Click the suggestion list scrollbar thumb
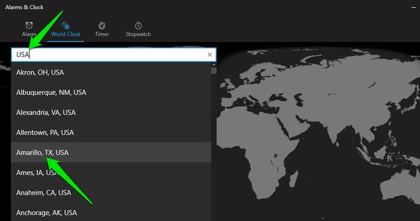 [x=214, y=70]
